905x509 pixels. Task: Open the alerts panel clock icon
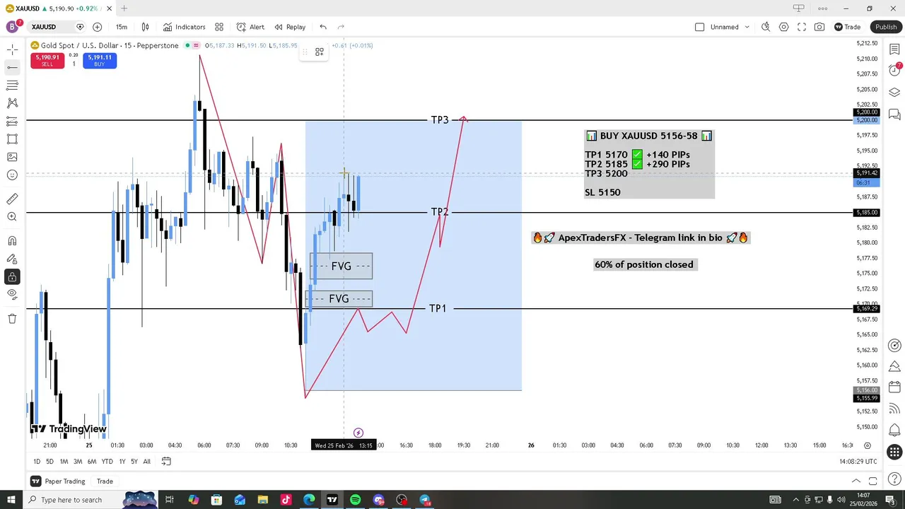coord(894,70)
